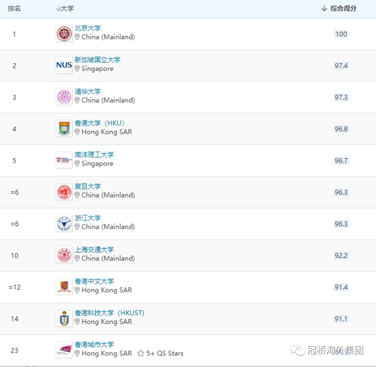Click the 100 score badge
Image resolution: width=376 pixels, height=367 pixels.
coord(341,34)
